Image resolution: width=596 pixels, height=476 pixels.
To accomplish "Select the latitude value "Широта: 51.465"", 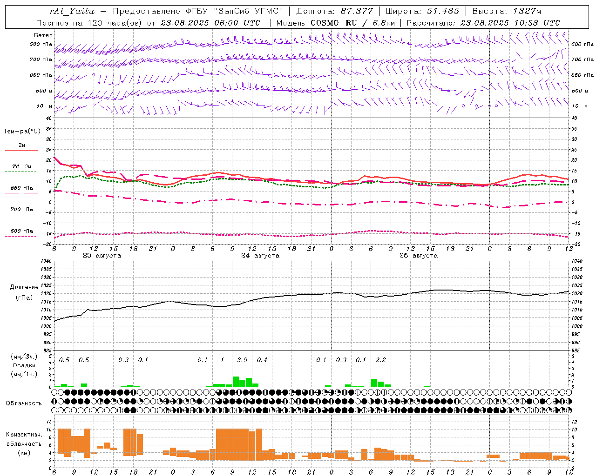I will click(422, 11).
